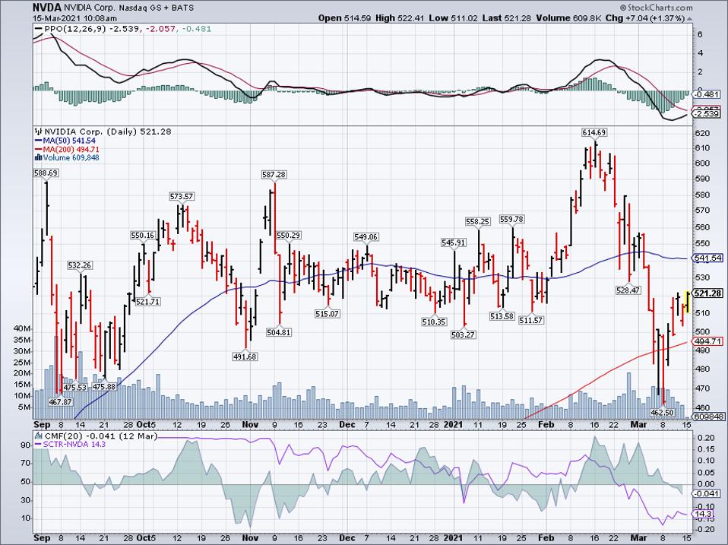
Task: Click the candlestick icon beside NVIDIA Corp. (Daily)
Action: (x=39, y=131)
